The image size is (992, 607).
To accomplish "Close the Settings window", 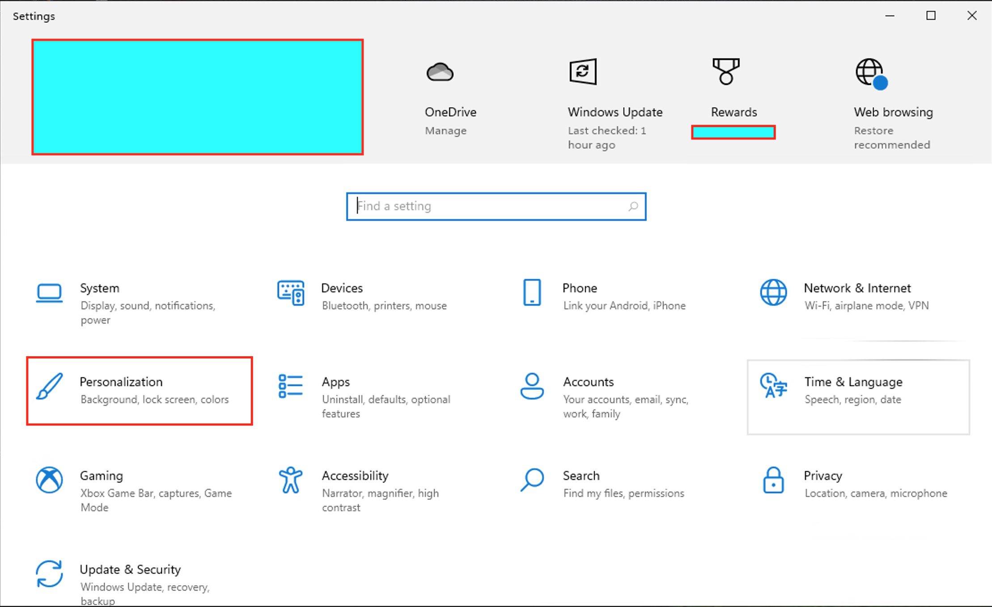I will [971, 16].
